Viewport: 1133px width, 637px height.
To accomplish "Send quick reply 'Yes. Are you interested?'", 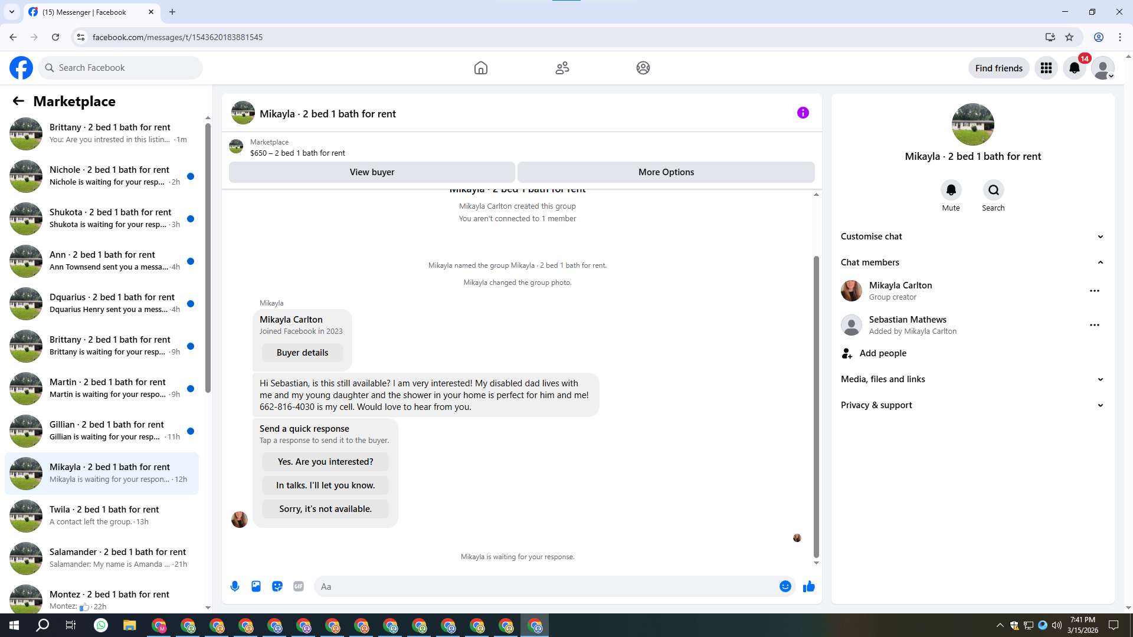I will pyautogui.click(x=326, y=462).
